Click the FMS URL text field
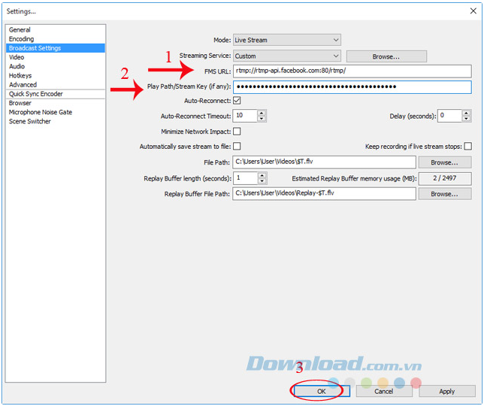Image resolution: width=484 pixels, height=406 pixels. coord(352,71)
